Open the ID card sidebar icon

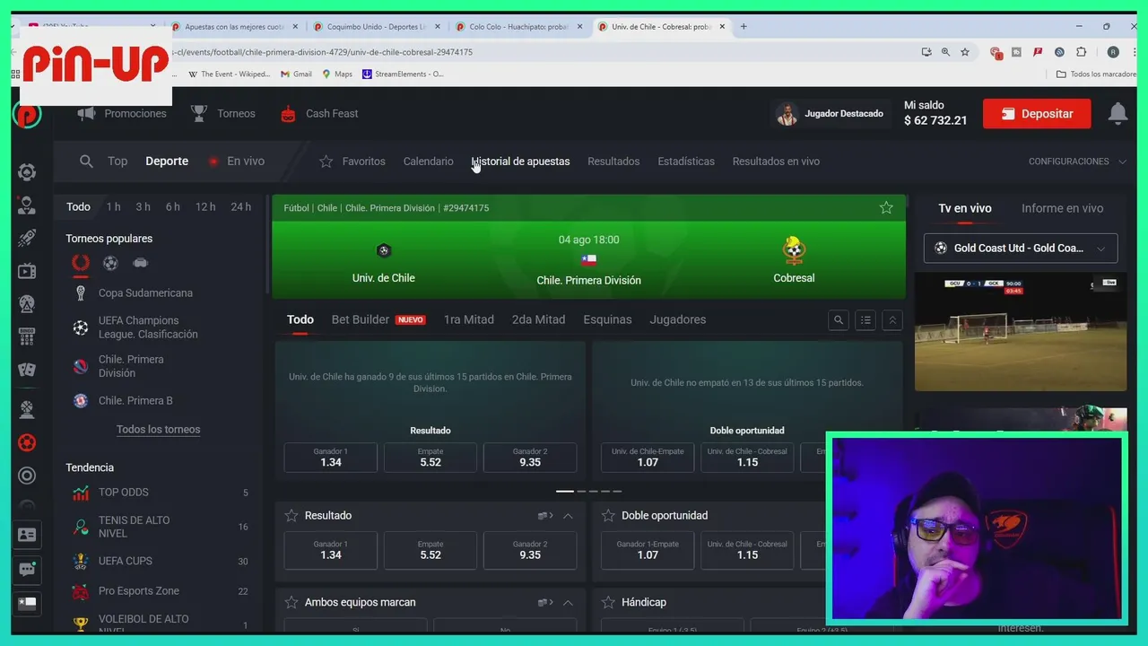[27, 535]
